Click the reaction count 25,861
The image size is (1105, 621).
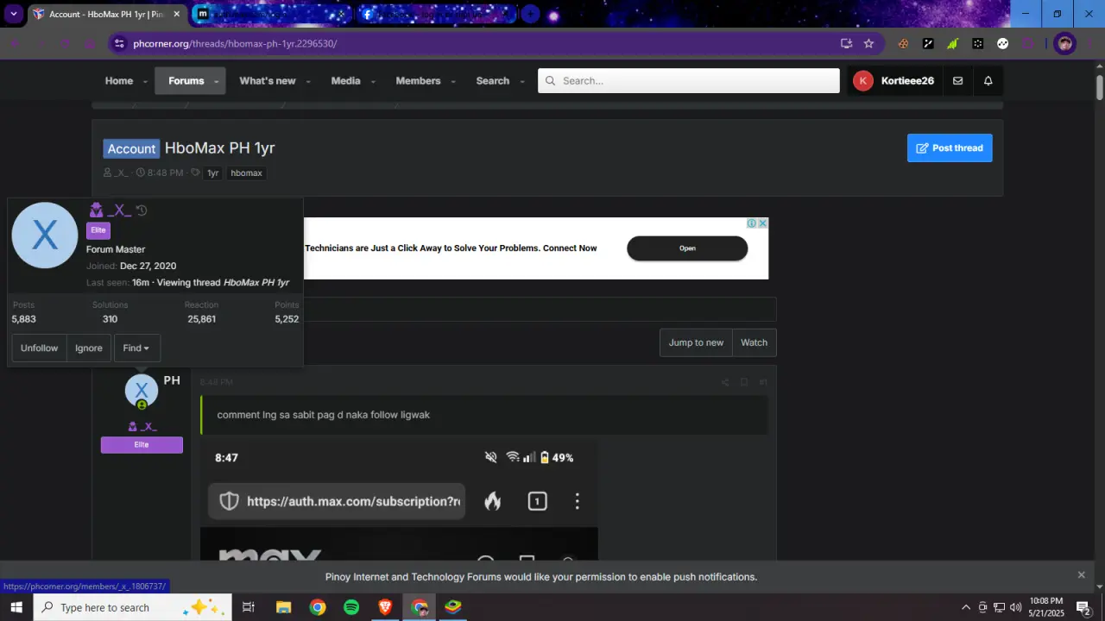[201, 319]
